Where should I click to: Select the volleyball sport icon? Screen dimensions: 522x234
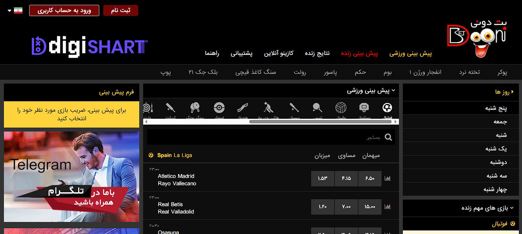pos(341,108)
